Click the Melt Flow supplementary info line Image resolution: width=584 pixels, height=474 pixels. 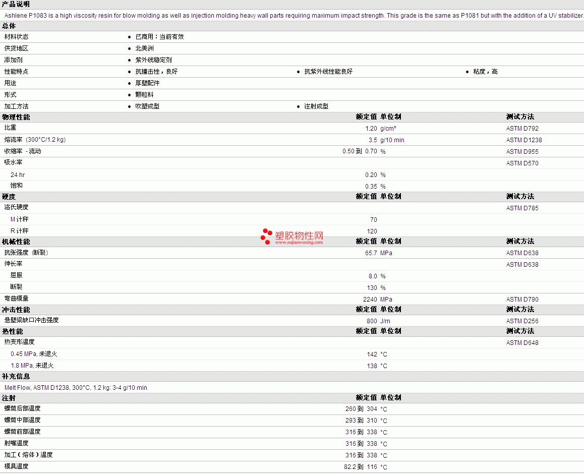(x=76, y=388)
